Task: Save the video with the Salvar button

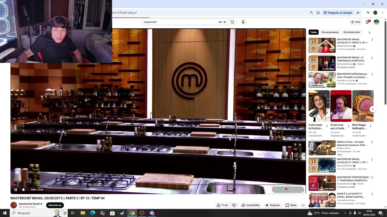Action: 291,205
